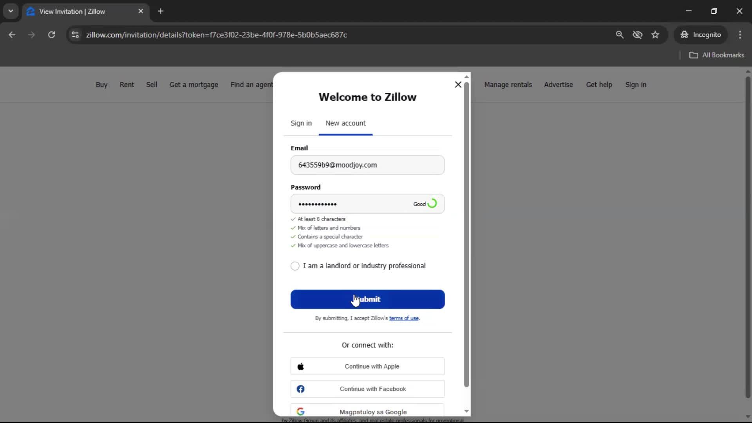This screenshot has height=423, width=752.
Task: Click the magnifier zoom icon in address bar
Action: pyautogui.click(x=620, y=35)
